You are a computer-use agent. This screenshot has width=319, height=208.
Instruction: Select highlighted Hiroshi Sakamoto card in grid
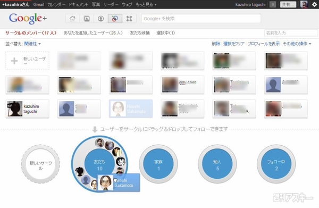(x=131, y=109)
